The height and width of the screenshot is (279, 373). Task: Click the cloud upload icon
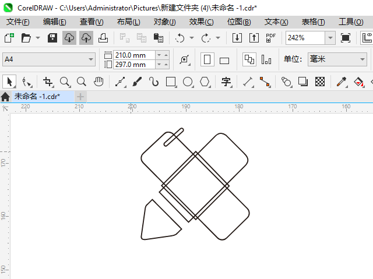(x=86, y=38)
